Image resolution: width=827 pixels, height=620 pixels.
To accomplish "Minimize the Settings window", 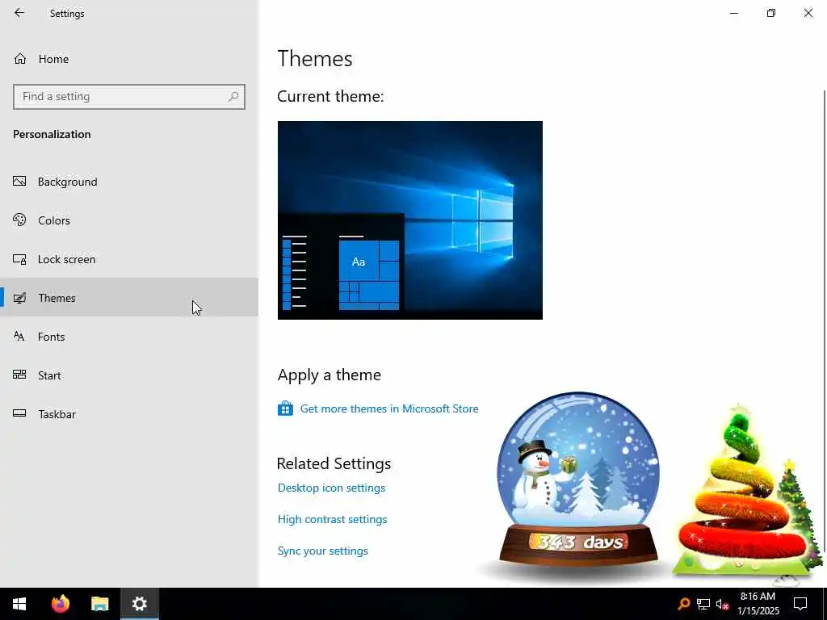I will [x=733, y=13].
